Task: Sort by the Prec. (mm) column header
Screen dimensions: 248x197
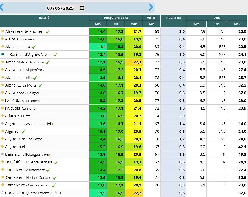Action: tap(173, 21)
